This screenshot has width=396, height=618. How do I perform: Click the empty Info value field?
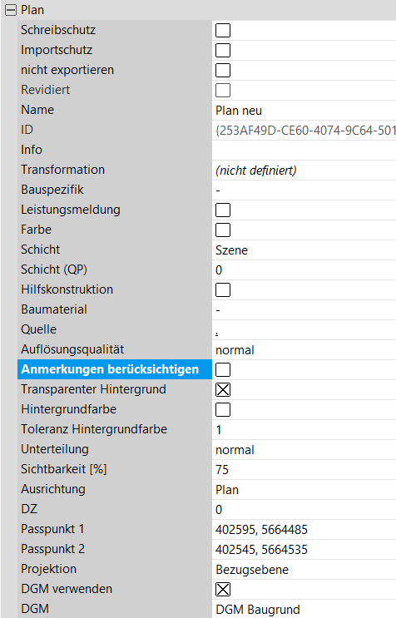pos(304,151)
